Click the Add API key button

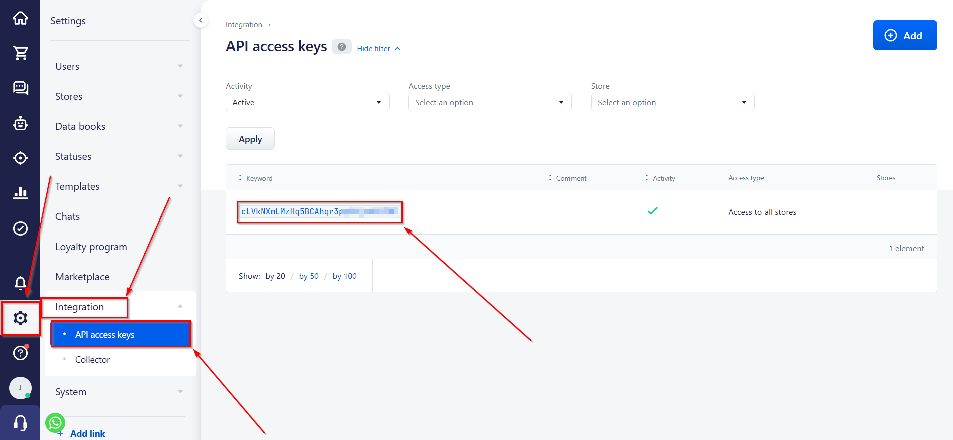[904, 35]
